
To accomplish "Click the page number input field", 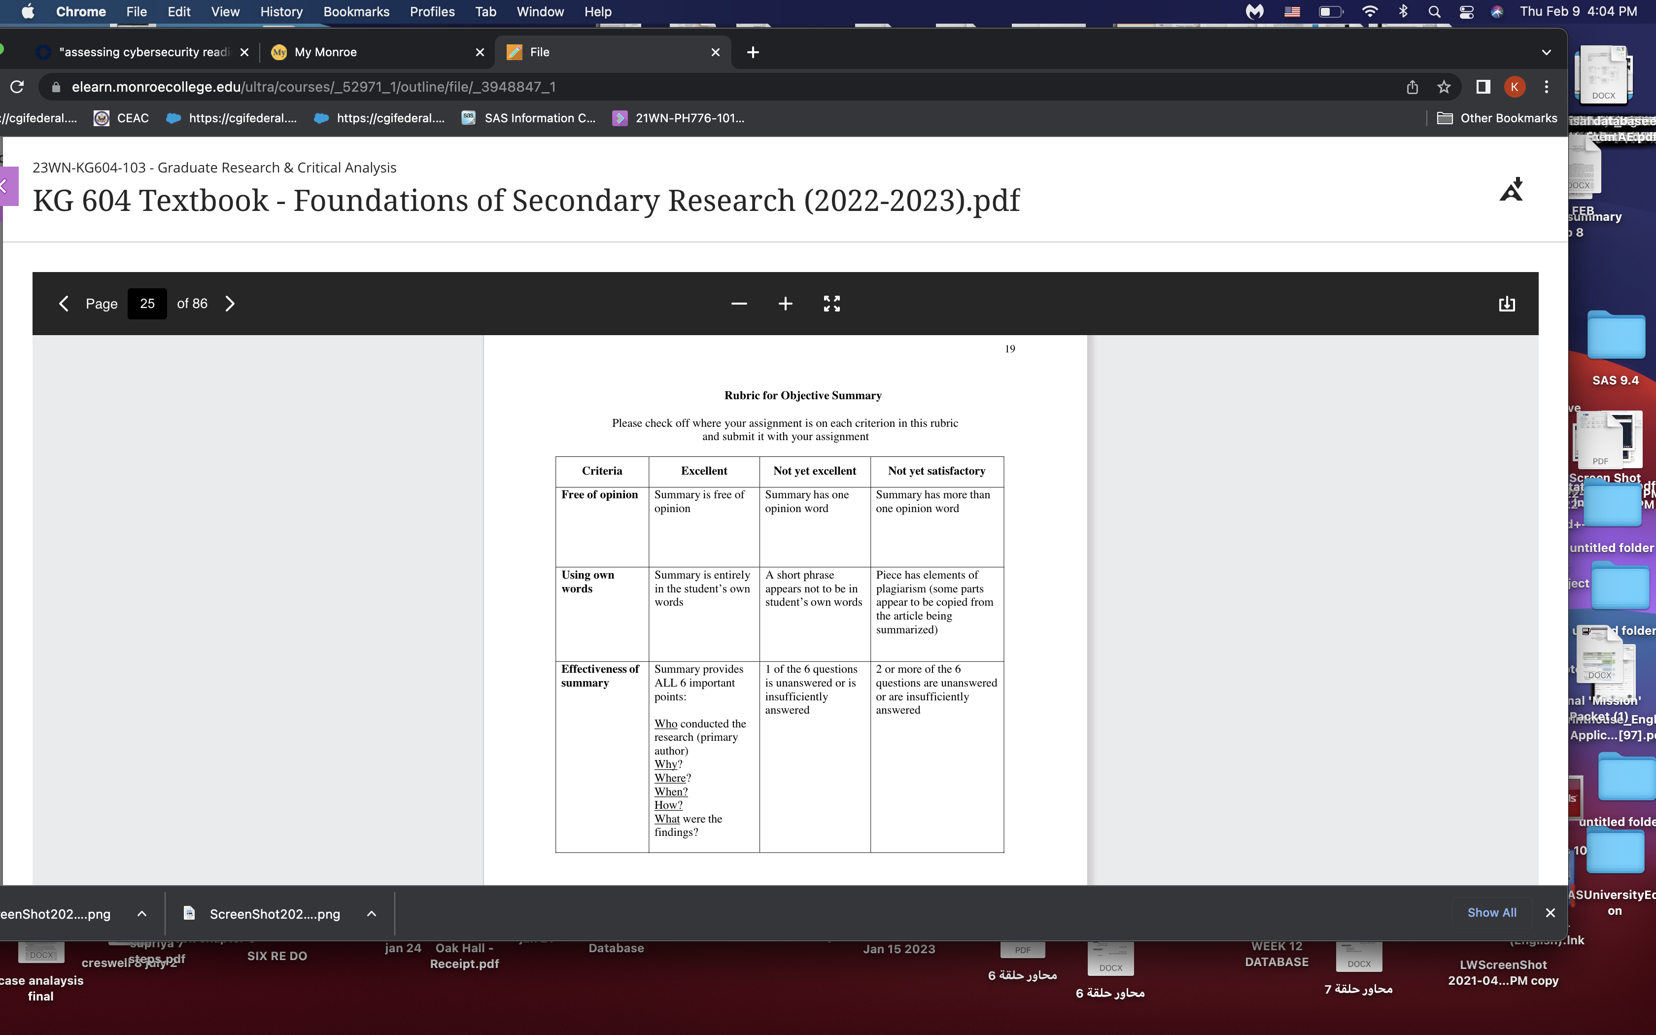I will tap(147, 303).
